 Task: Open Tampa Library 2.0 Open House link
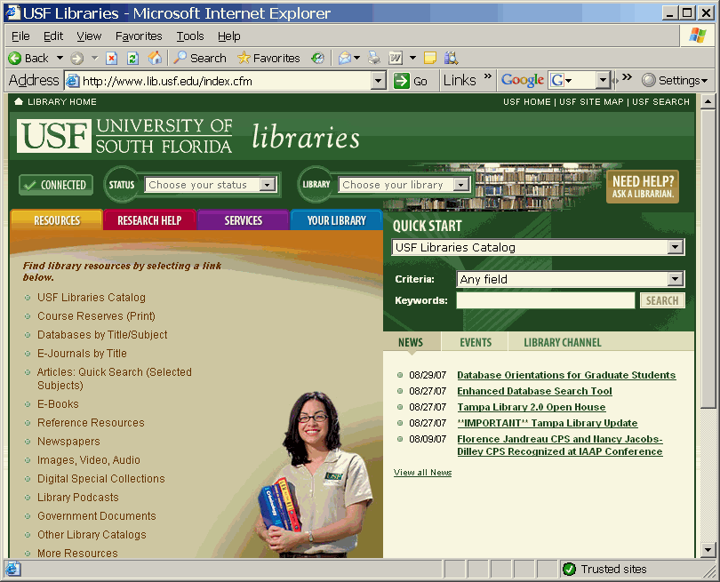pos(531,407)
